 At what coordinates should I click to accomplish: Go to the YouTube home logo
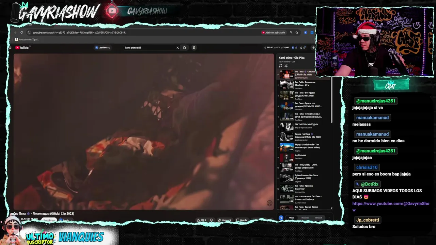pyautogui.click(x=22, y=48)
